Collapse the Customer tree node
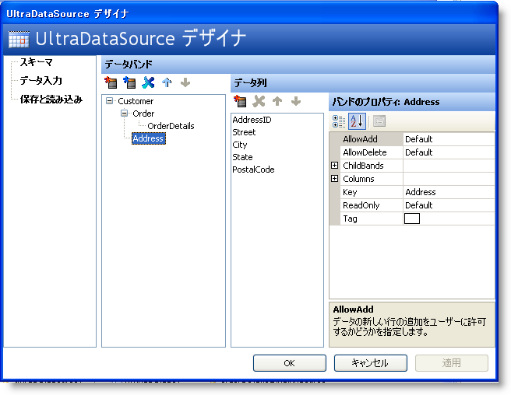This screenshot has height=395, width=511. pos(110,101)
